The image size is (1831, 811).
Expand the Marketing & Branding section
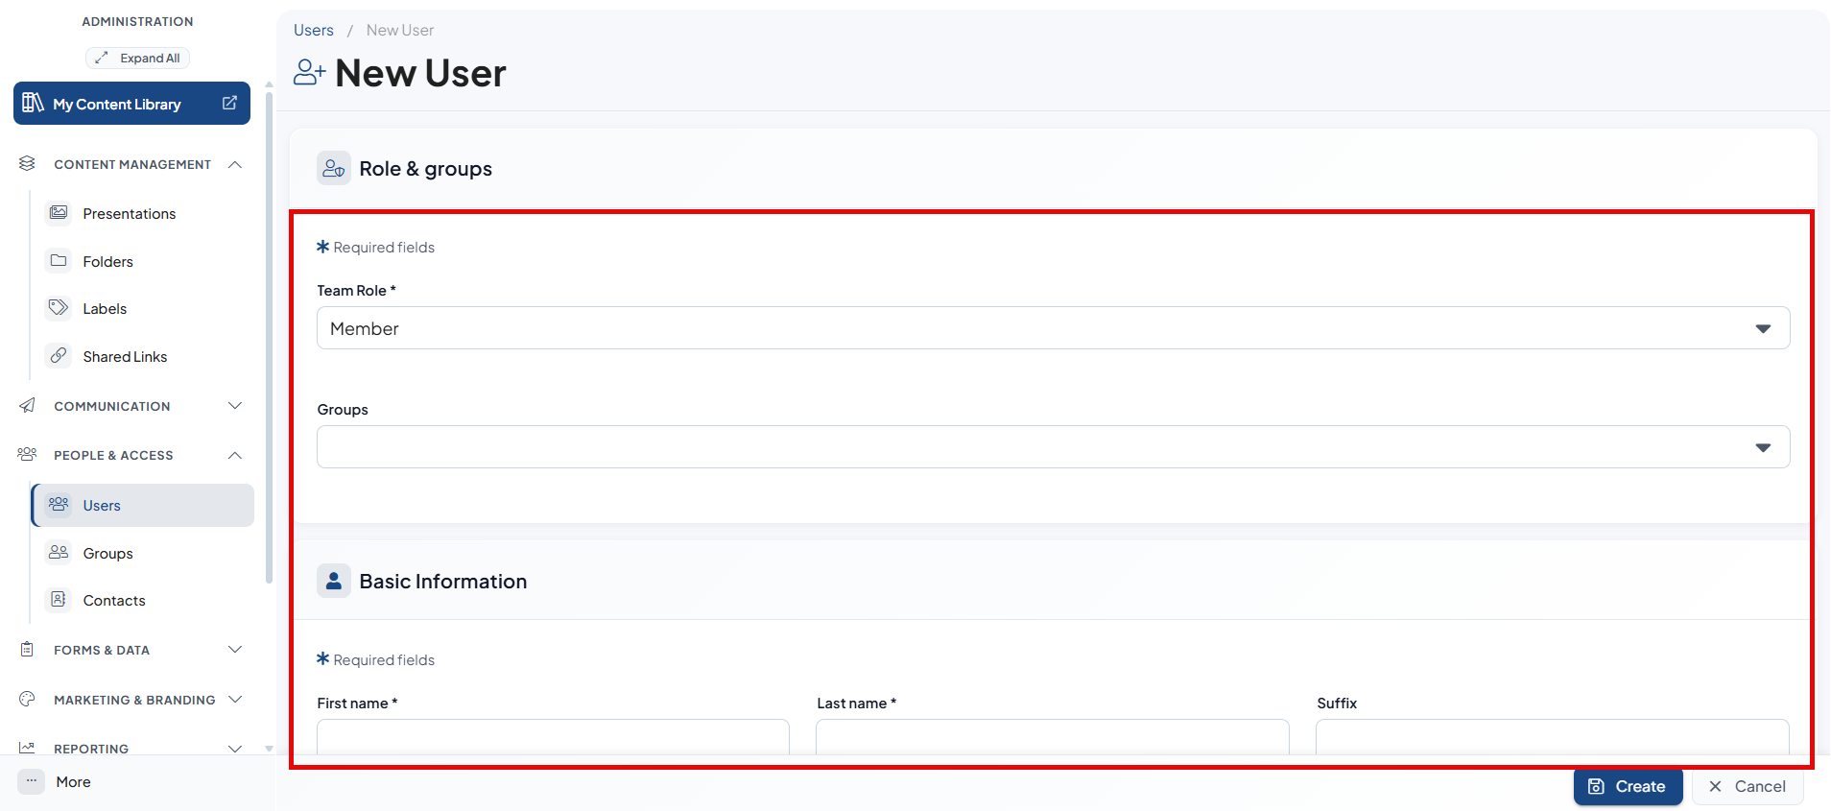pos(235,700)
